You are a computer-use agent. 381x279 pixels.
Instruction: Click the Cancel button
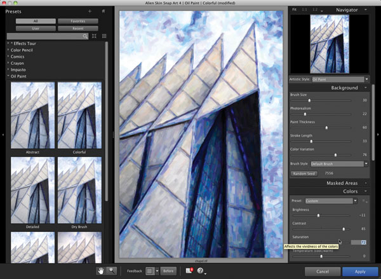pyautogui.click(x=323, y=271)
